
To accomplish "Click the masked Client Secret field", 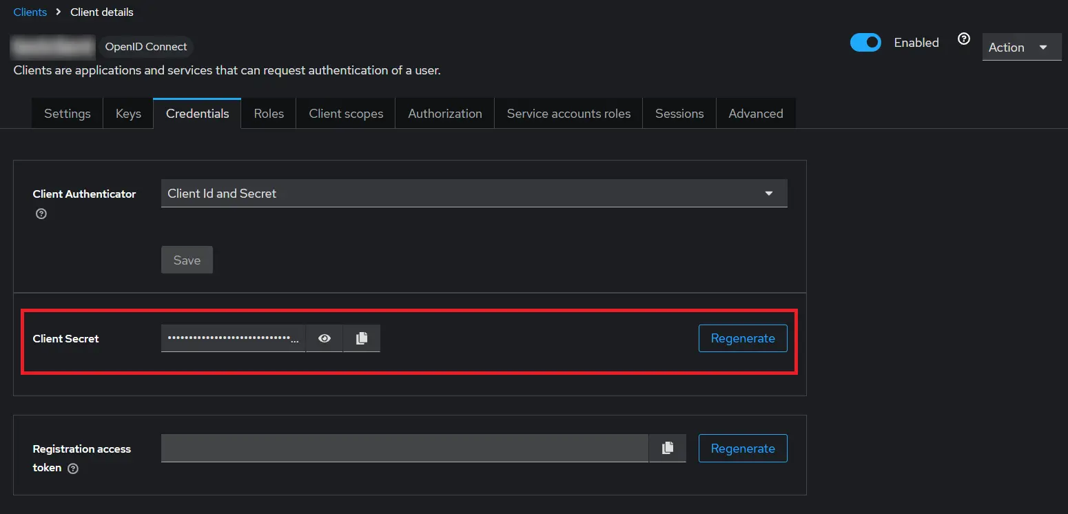I will point(233,338).
